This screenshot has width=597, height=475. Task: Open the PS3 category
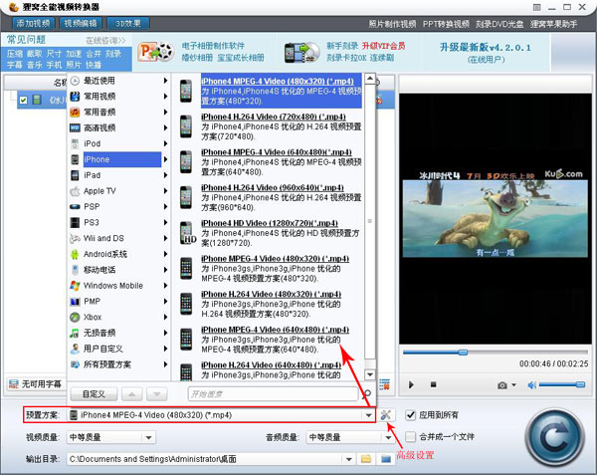[119, 222]
